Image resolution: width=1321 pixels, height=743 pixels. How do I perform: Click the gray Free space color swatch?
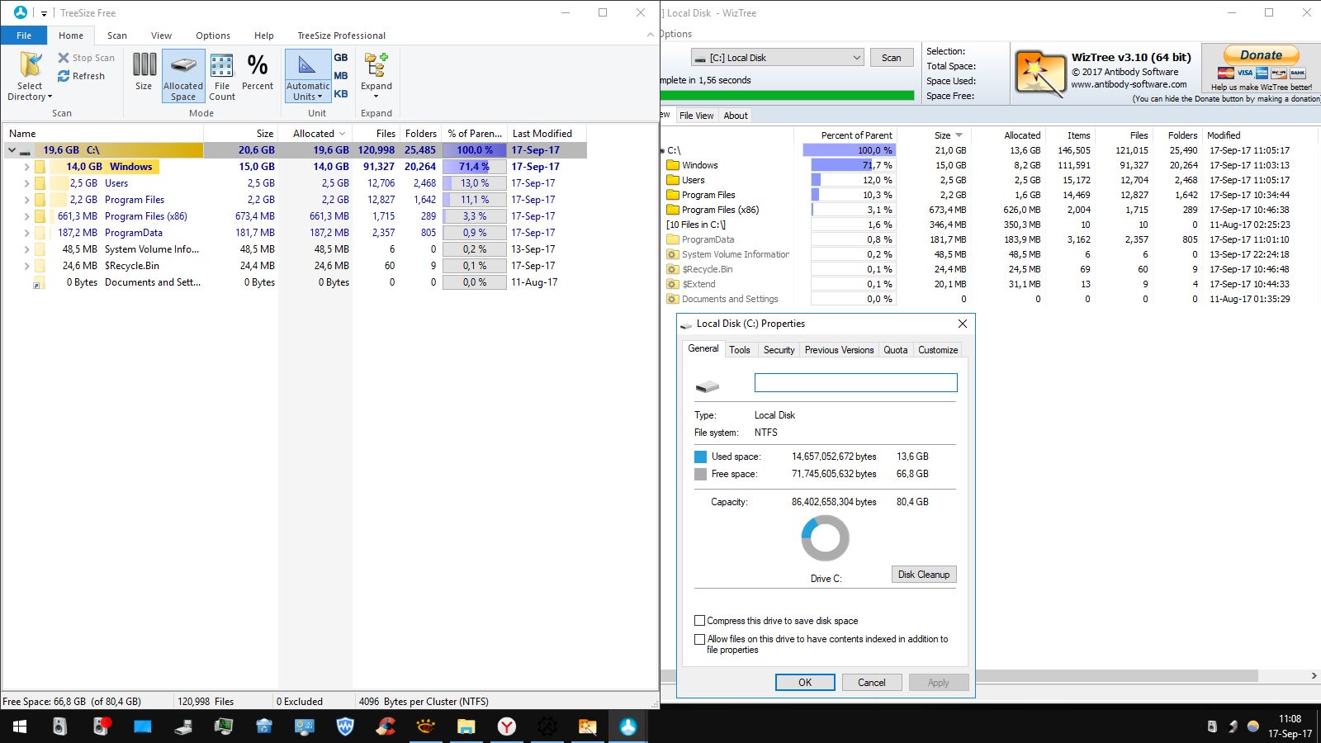tap(701, 474)
